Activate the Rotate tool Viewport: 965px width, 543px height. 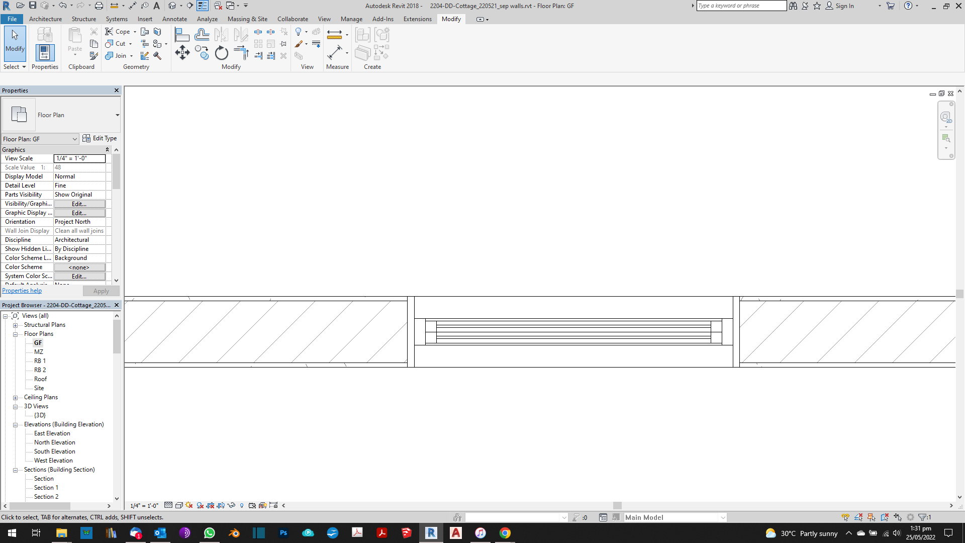(x=221, y=53)
